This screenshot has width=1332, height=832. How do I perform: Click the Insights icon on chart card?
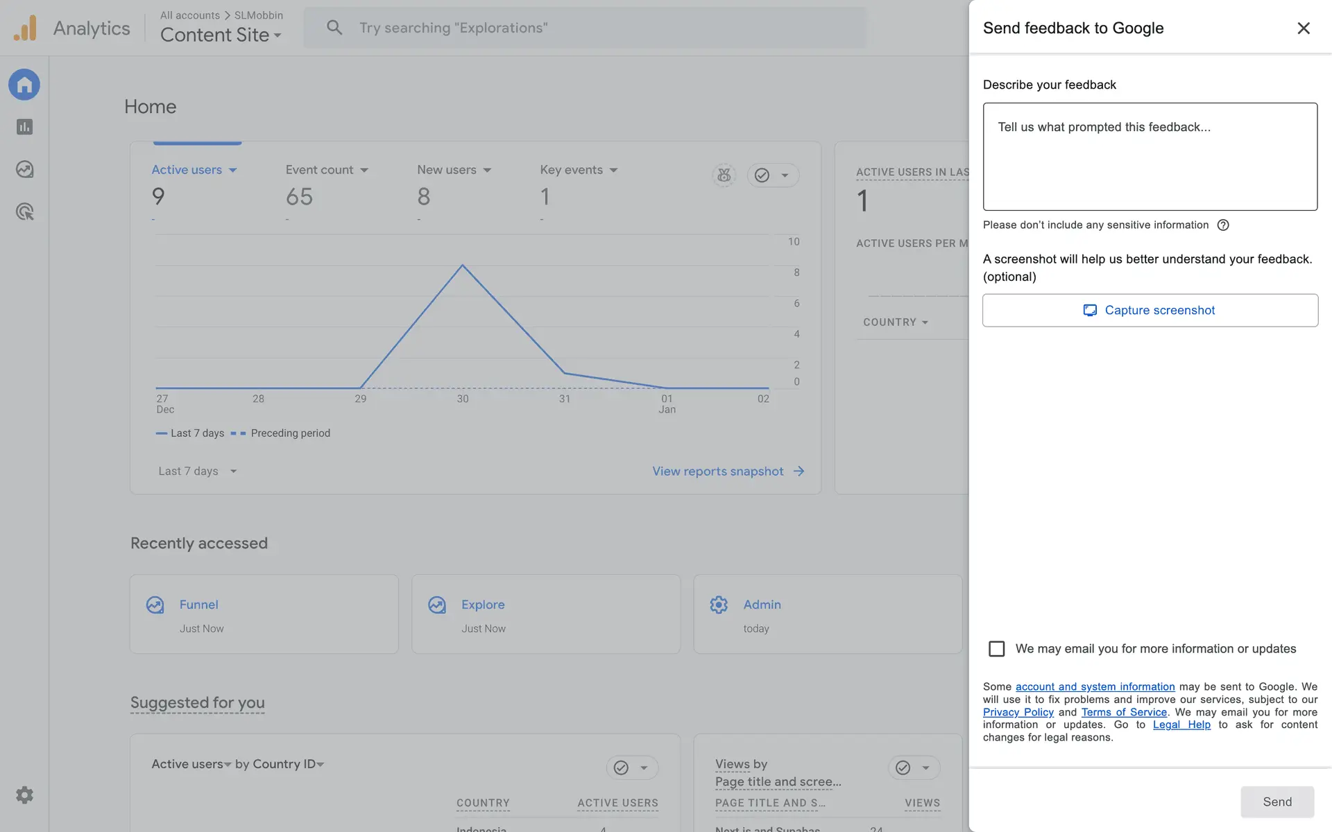point(724,175)
